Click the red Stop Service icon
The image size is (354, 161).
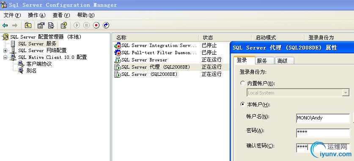point(96,25)
